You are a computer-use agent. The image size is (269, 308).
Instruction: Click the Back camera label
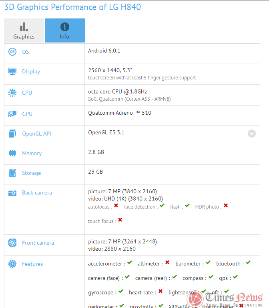(37, 192)
